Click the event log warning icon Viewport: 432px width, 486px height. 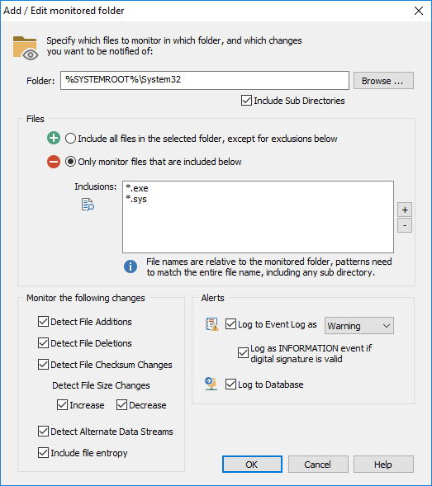point(212,324)
